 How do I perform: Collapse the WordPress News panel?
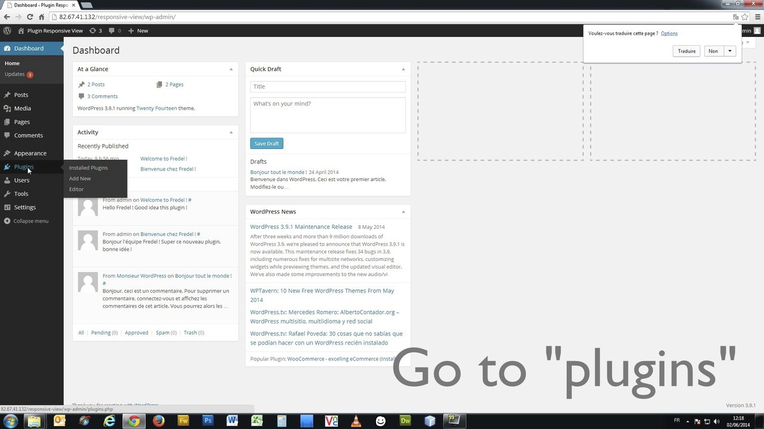pos(403,212)
